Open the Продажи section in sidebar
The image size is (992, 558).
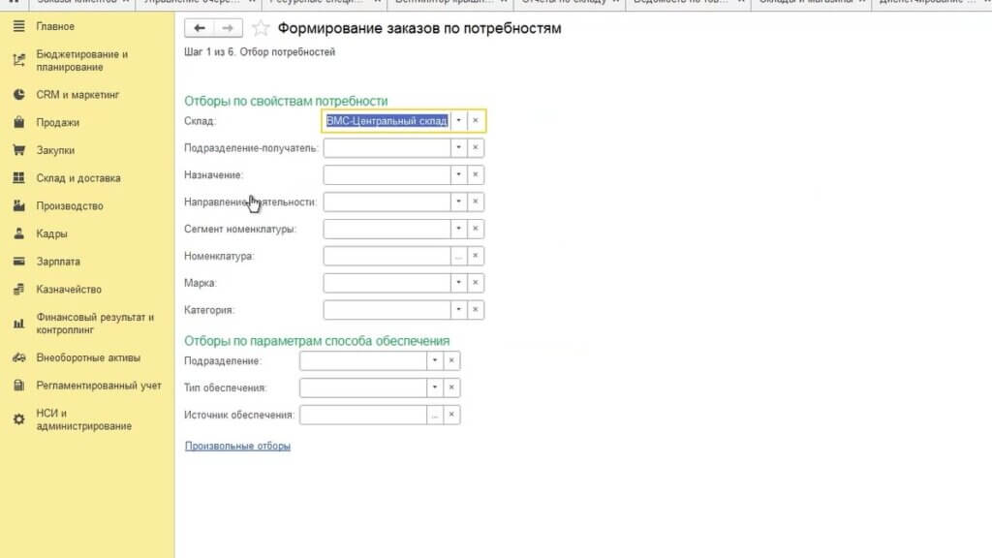(x=57, y=123)
